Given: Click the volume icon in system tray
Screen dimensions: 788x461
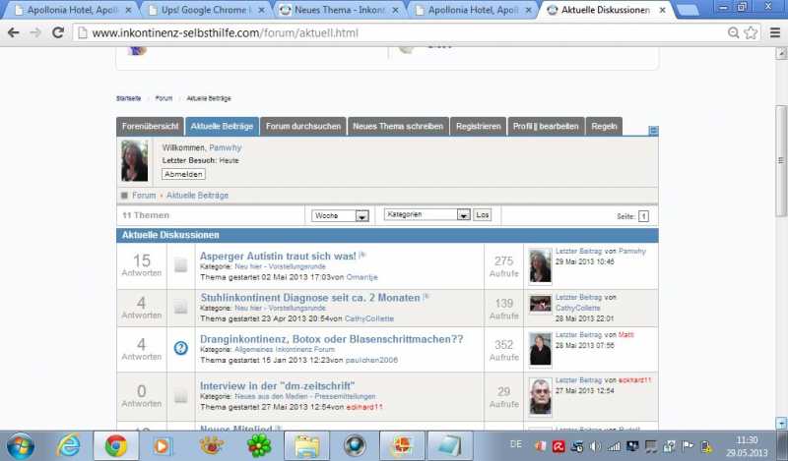Looking at the screenshot, I should tap(594, 446).
